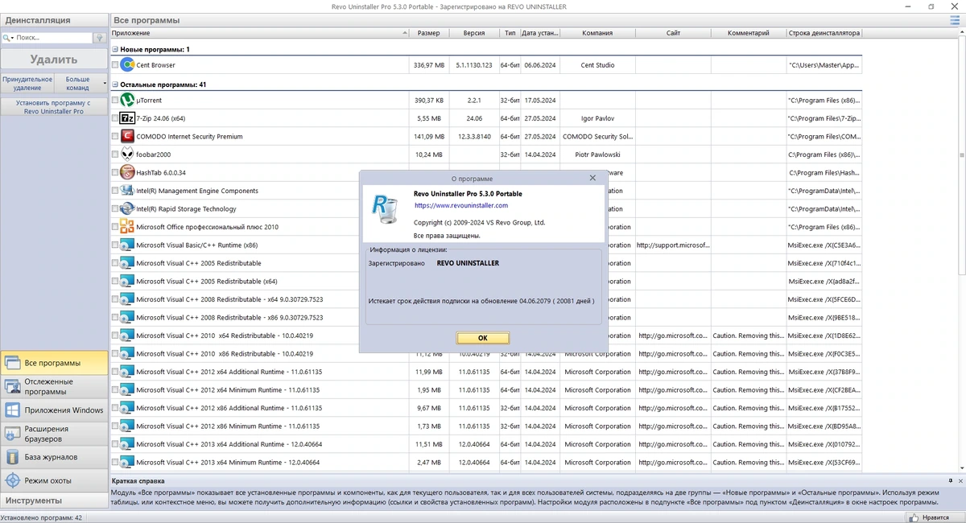Select the 'Все программы' sidebar tab
The image size is (966, 523).
[53, 363]
